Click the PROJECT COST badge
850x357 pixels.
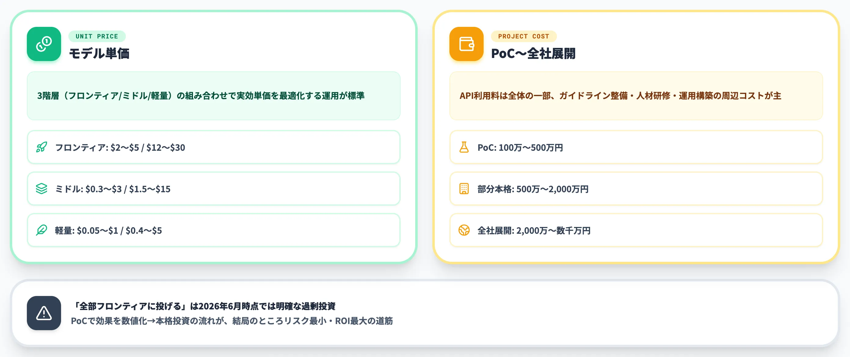[524, 36]
